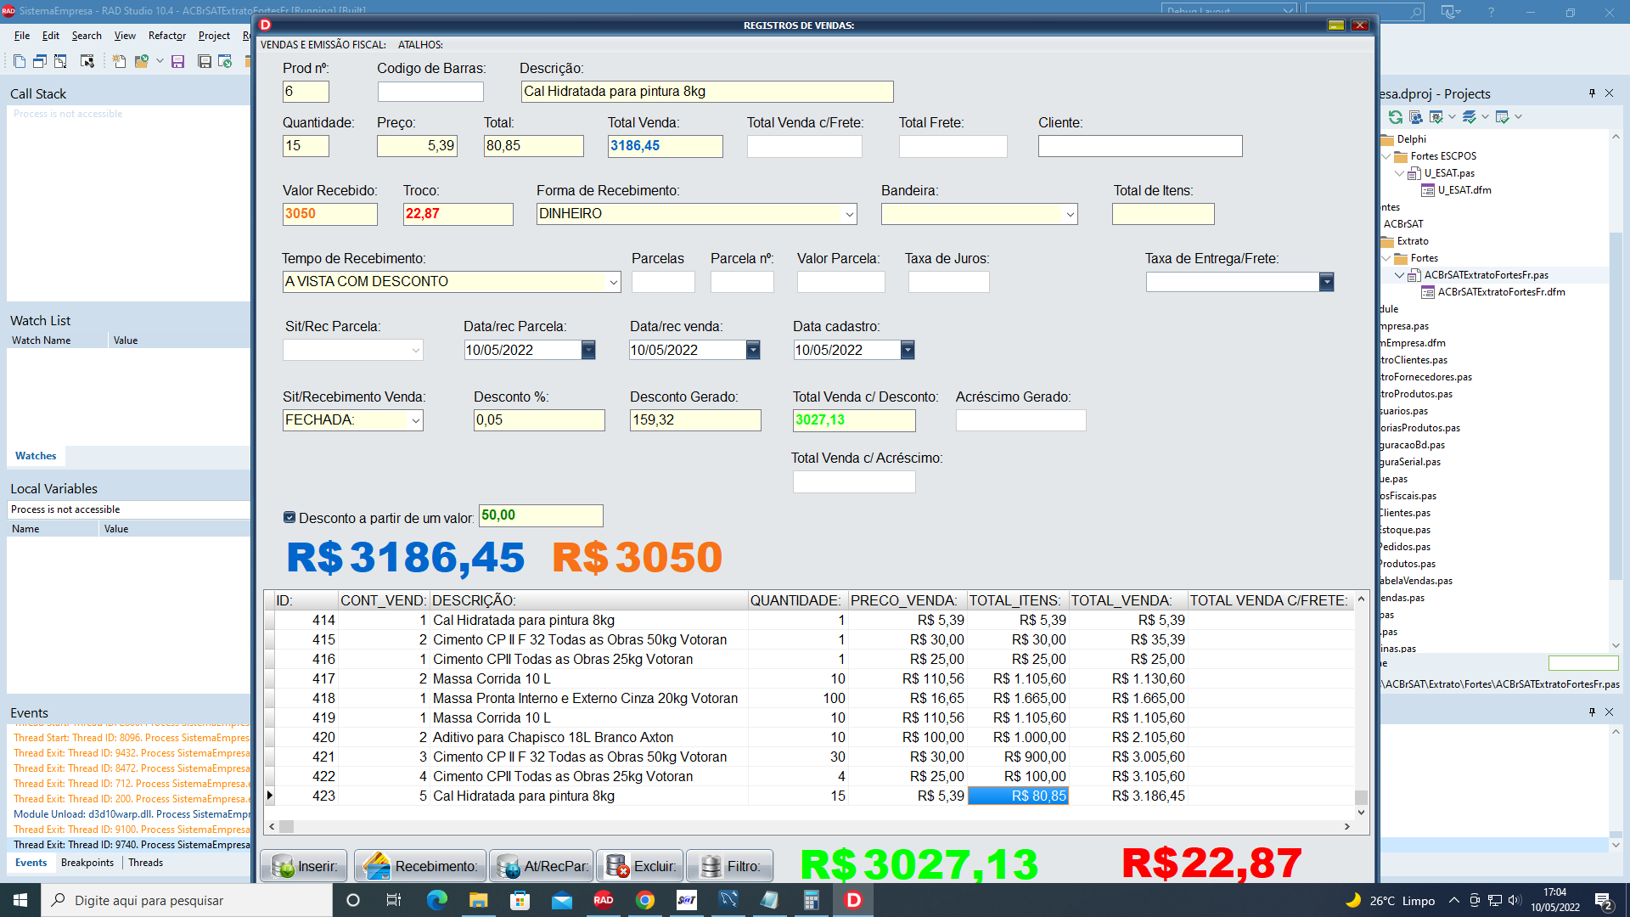Open Microsoft Edge from taskbar
Viewport: 1630px width, 917px height.
point(436,900)
